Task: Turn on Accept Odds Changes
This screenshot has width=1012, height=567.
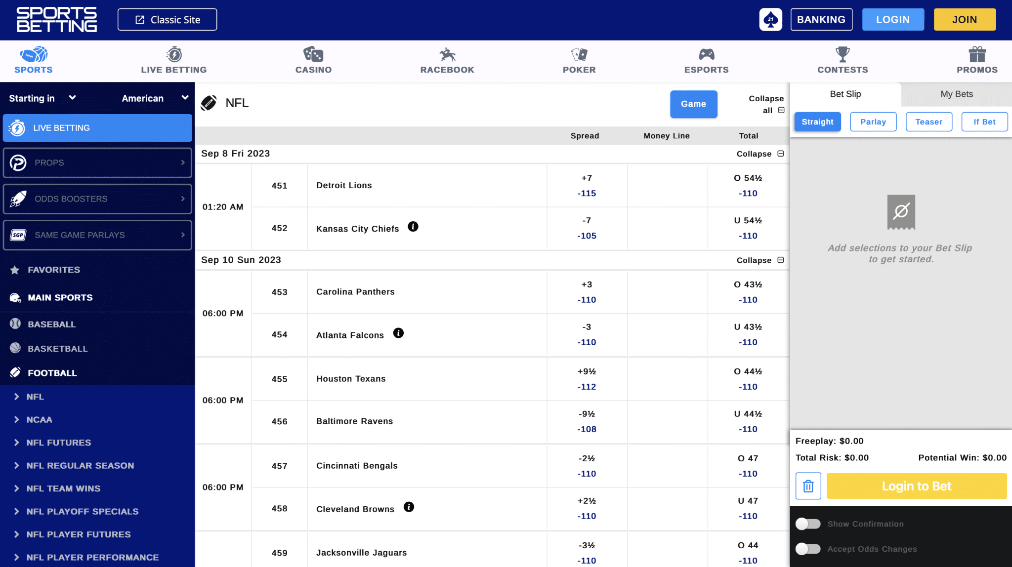Action: (x=808, y=549)
